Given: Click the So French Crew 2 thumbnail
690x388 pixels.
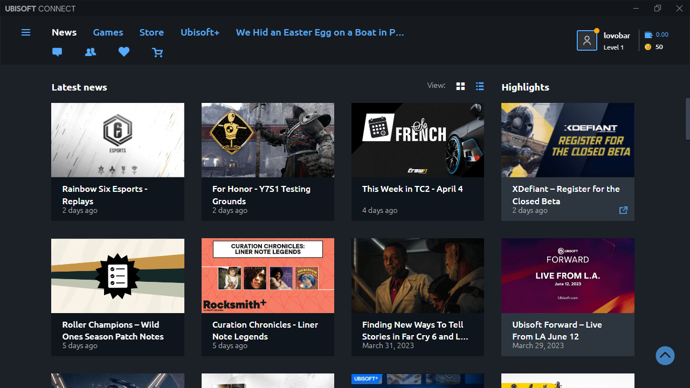Looking at the screenshot, I should tap(418, 140).
